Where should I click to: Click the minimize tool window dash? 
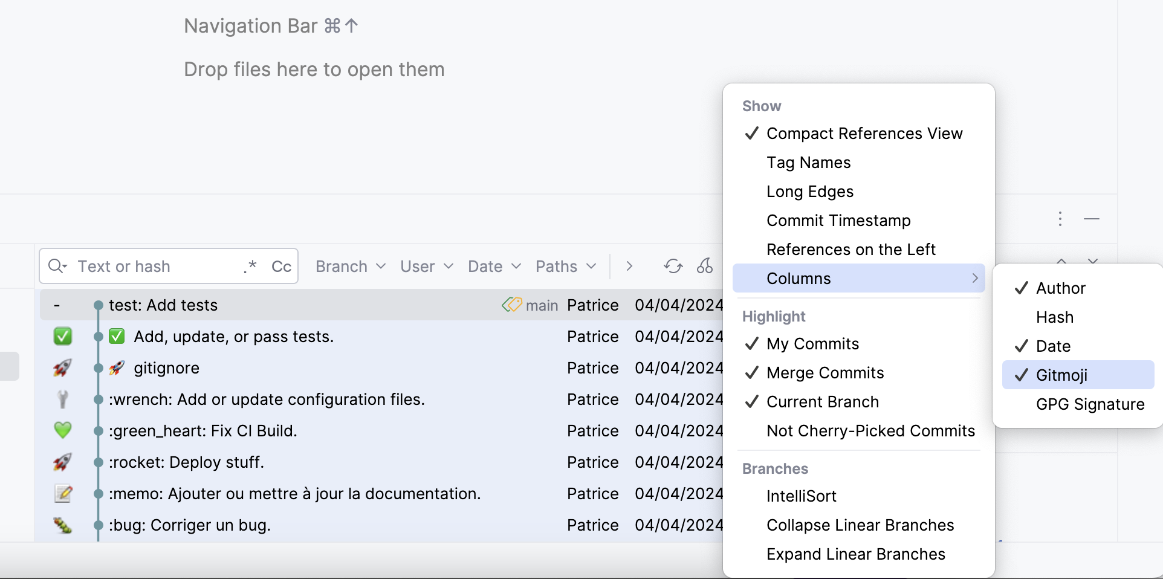[x=1092, y=219]
